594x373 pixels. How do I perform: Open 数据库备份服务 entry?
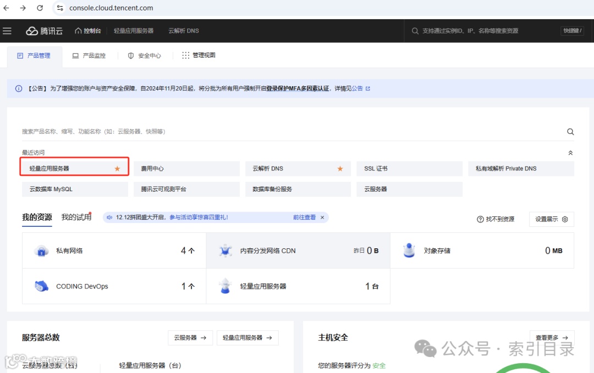tap(298, 189)
